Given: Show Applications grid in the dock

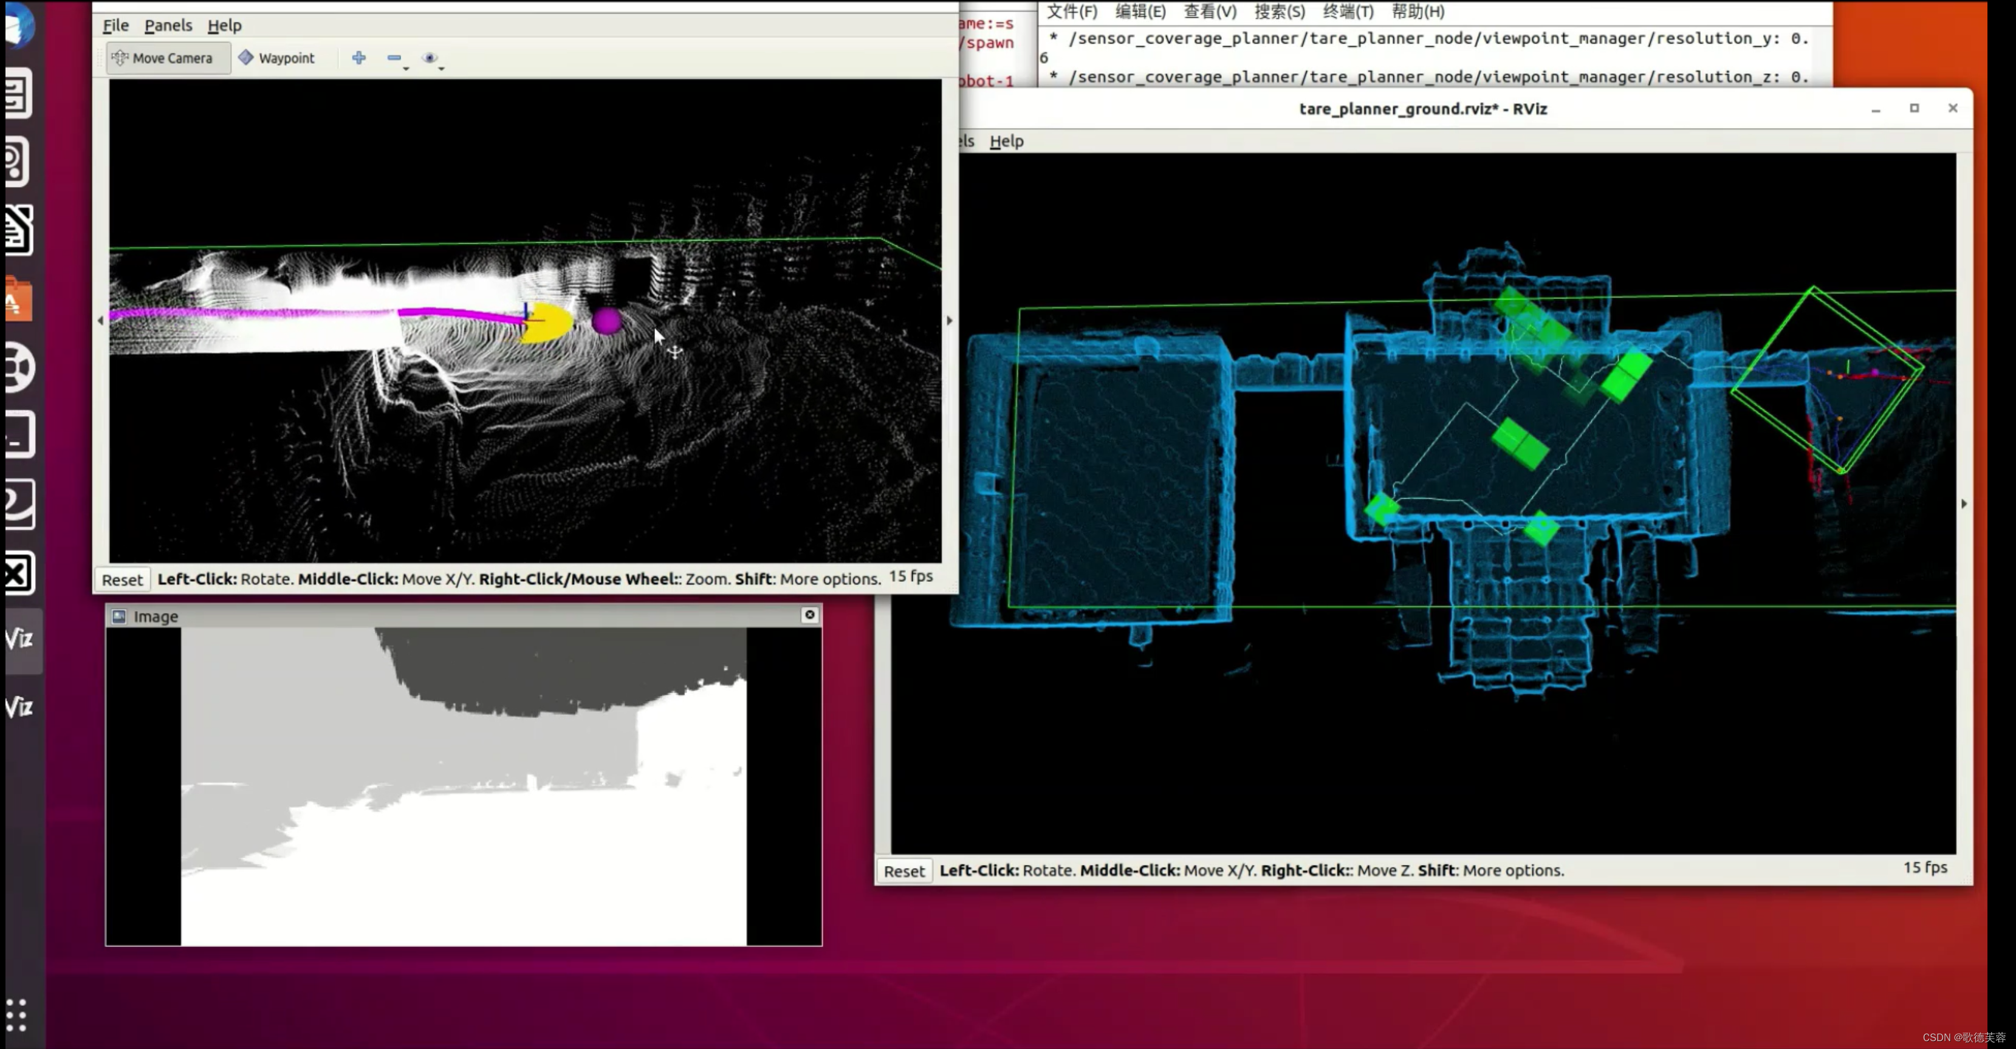Looking at the screenshot, I should [x=16, y=1014].
